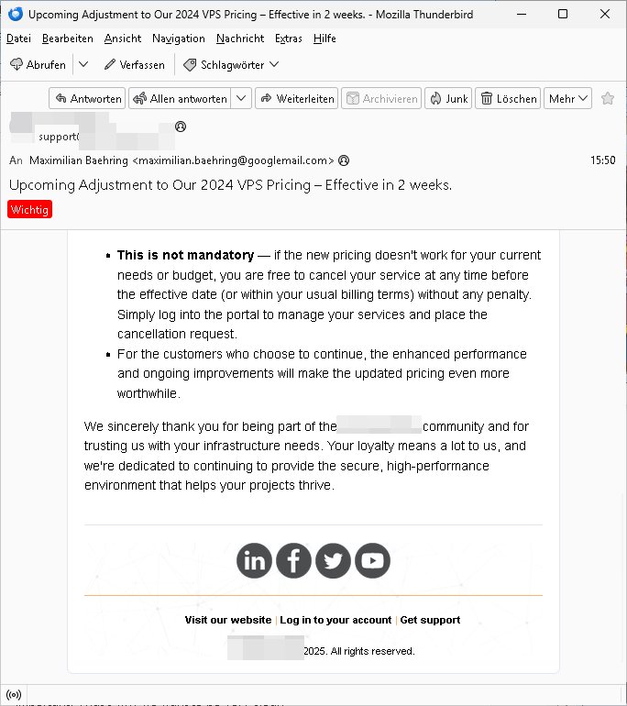Open the Facebook social icon
Image resolution: width=627 pixels, height=706 pixels.
click(x=294, y=560)
